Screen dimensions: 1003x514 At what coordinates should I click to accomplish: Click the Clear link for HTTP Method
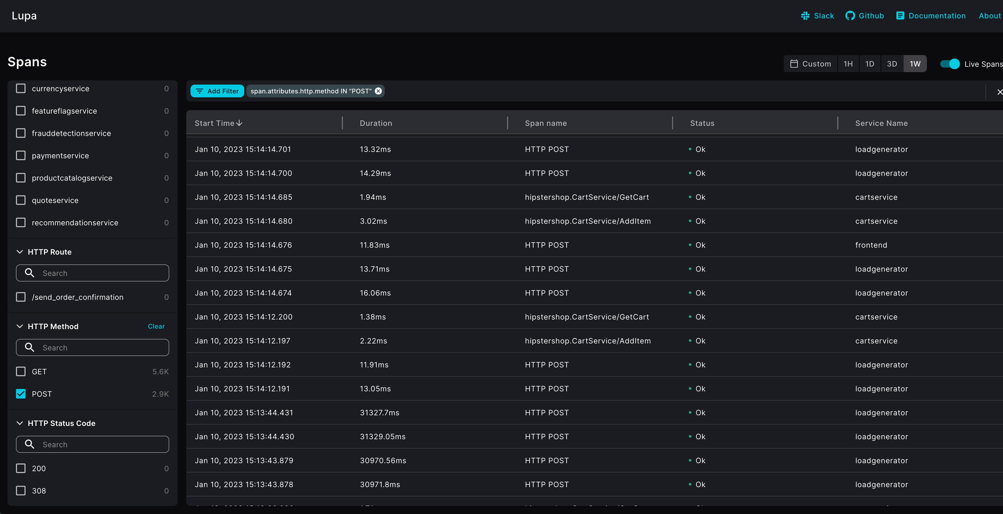156,326
